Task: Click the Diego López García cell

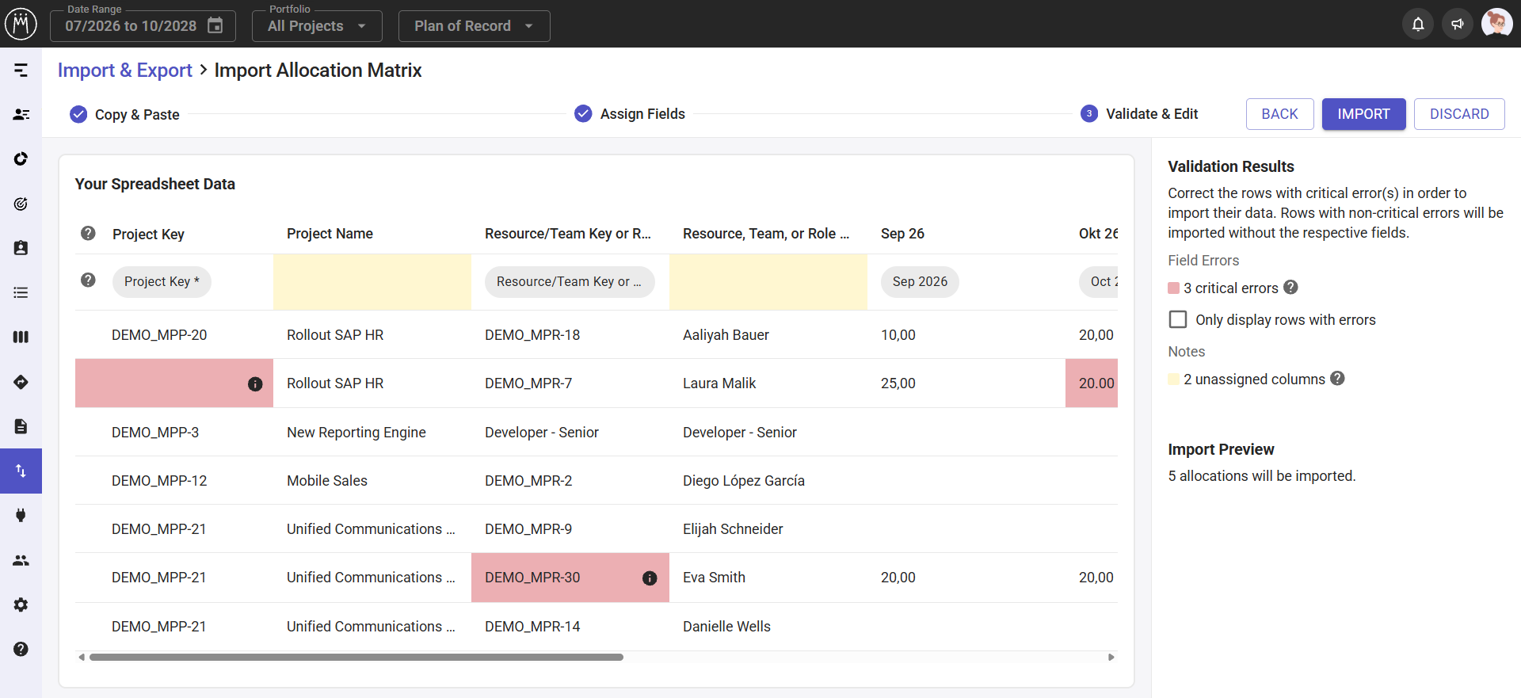Action: 744,481
